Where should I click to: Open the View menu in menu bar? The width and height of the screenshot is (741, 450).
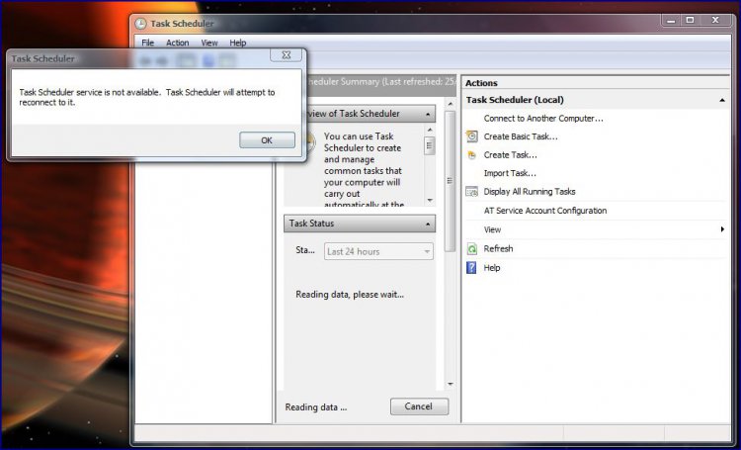(x=209, y=43)
